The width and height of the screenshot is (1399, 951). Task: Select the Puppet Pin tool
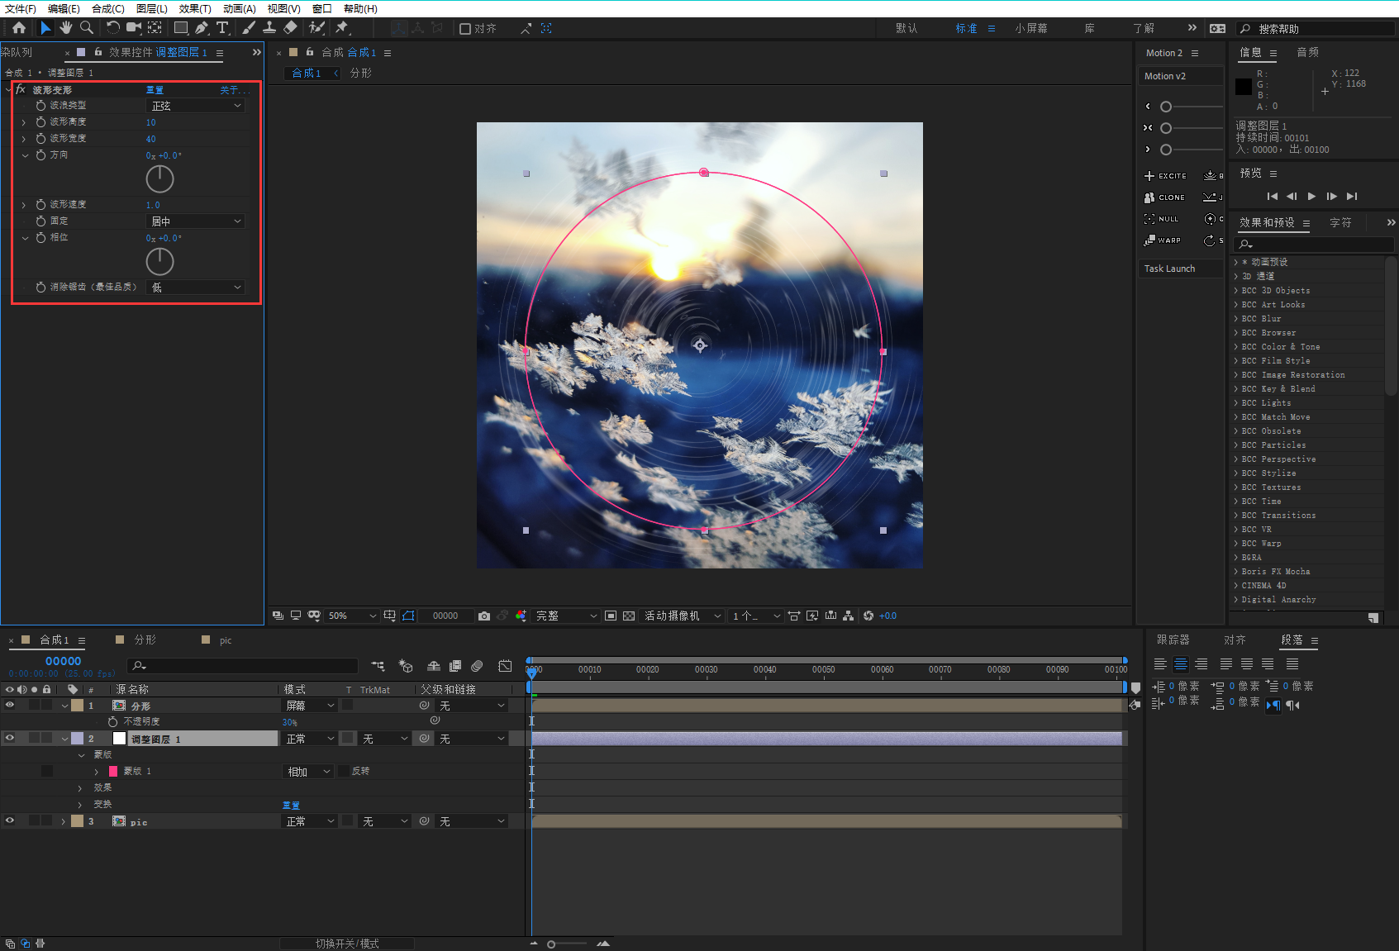point(341,28)
